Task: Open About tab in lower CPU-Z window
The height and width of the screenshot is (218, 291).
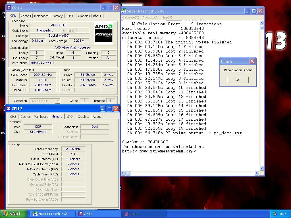Action: pyautogui.click(x=97, y=117)
